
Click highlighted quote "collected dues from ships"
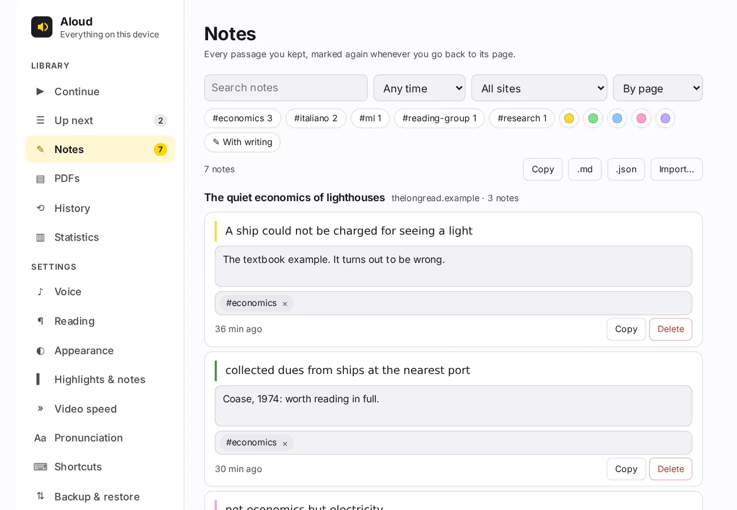pyautogui.click(x=348, y=371)
